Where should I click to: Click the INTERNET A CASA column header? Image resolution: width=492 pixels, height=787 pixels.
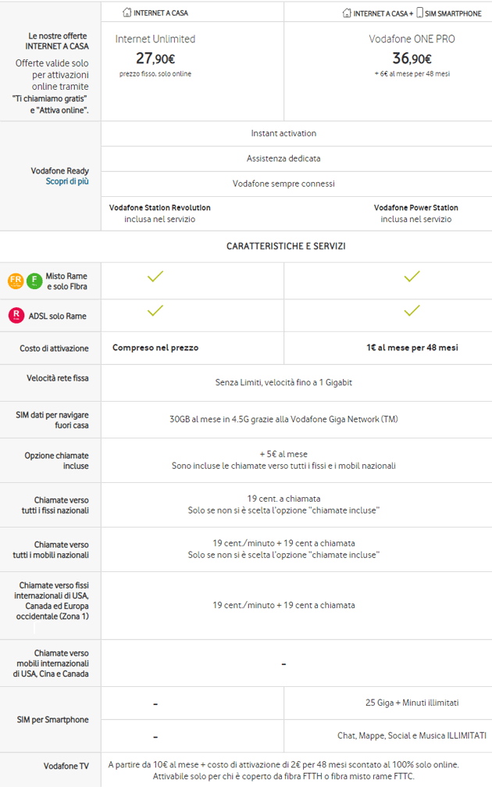[x=161, y=13]
